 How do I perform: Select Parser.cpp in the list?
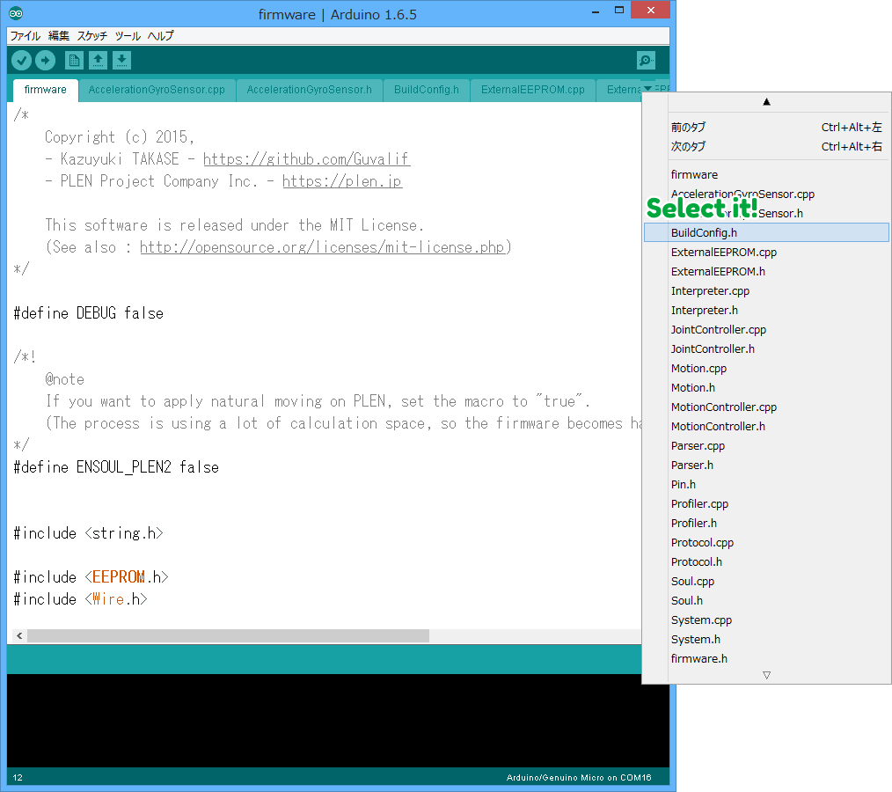(x=766, y=445)
